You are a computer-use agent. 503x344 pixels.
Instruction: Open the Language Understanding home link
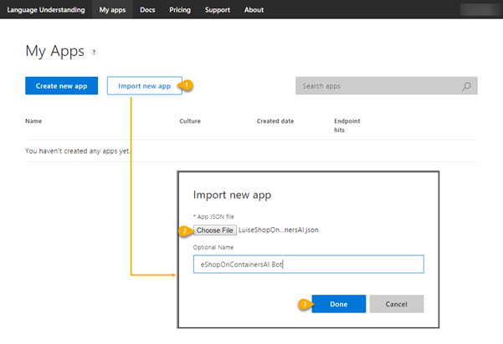tap(46, 10)
